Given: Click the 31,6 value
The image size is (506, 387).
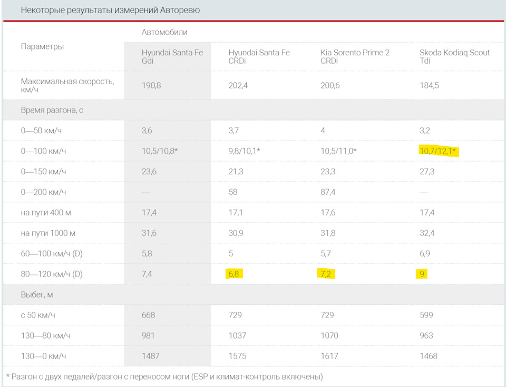Looking at the screenshot, I should pos(149,233).
